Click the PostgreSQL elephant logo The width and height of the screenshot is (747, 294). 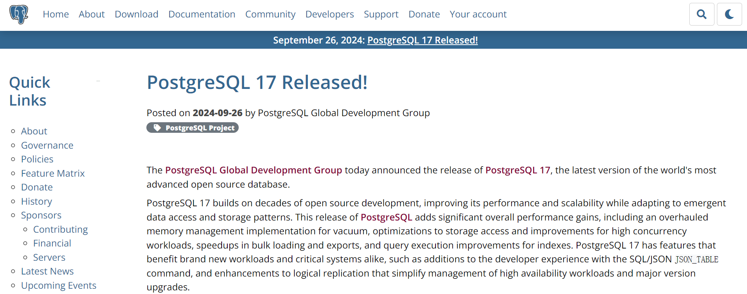pos(19,14)
